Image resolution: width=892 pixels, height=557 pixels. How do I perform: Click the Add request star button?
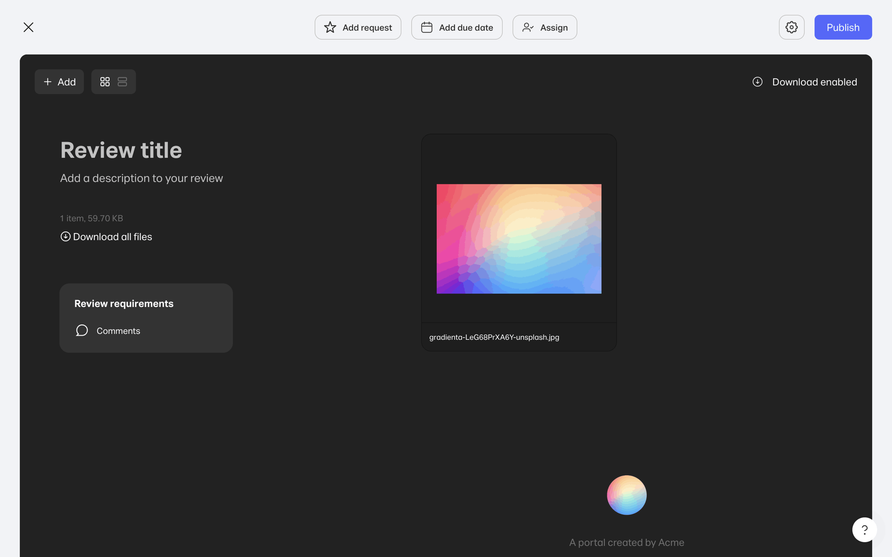tap(358, 27)
